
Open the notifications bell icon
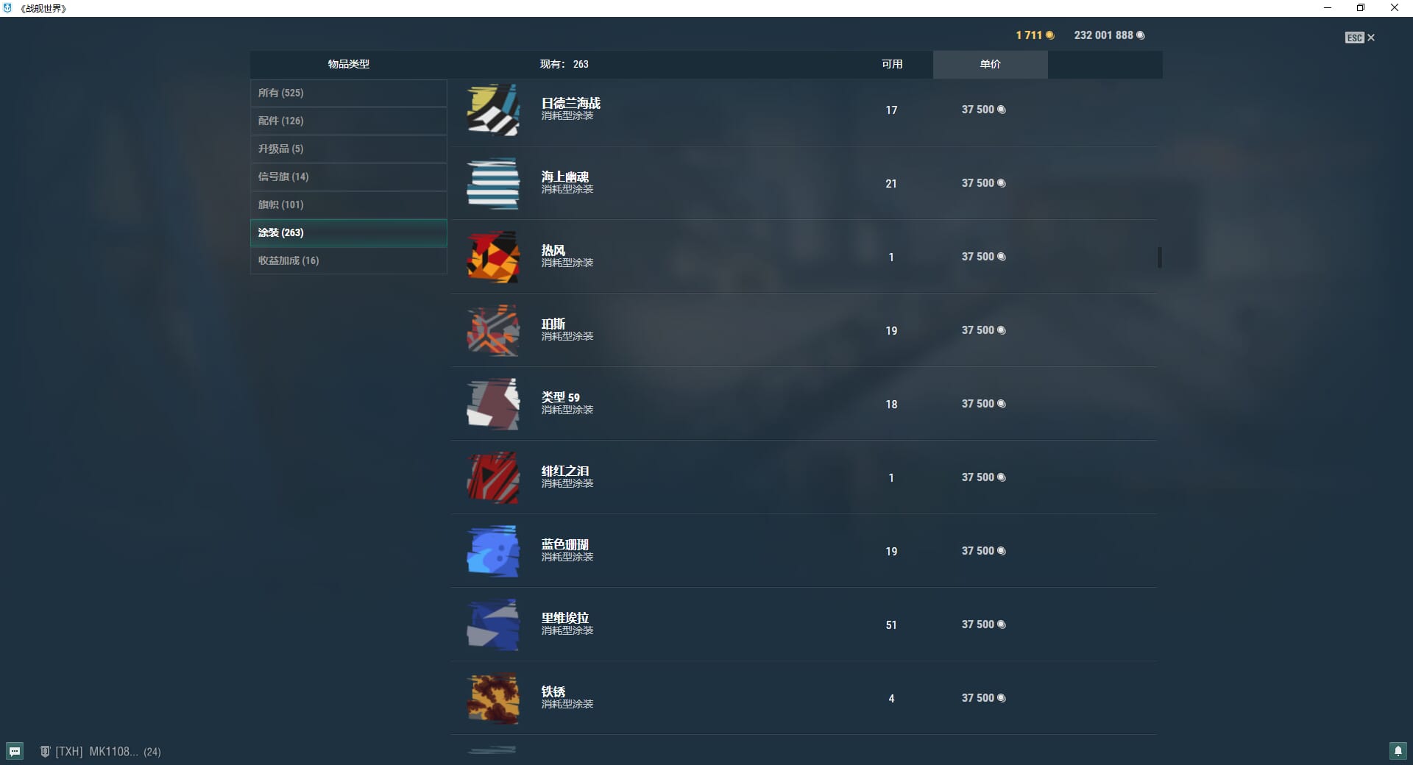click(x=1398, y=751)
